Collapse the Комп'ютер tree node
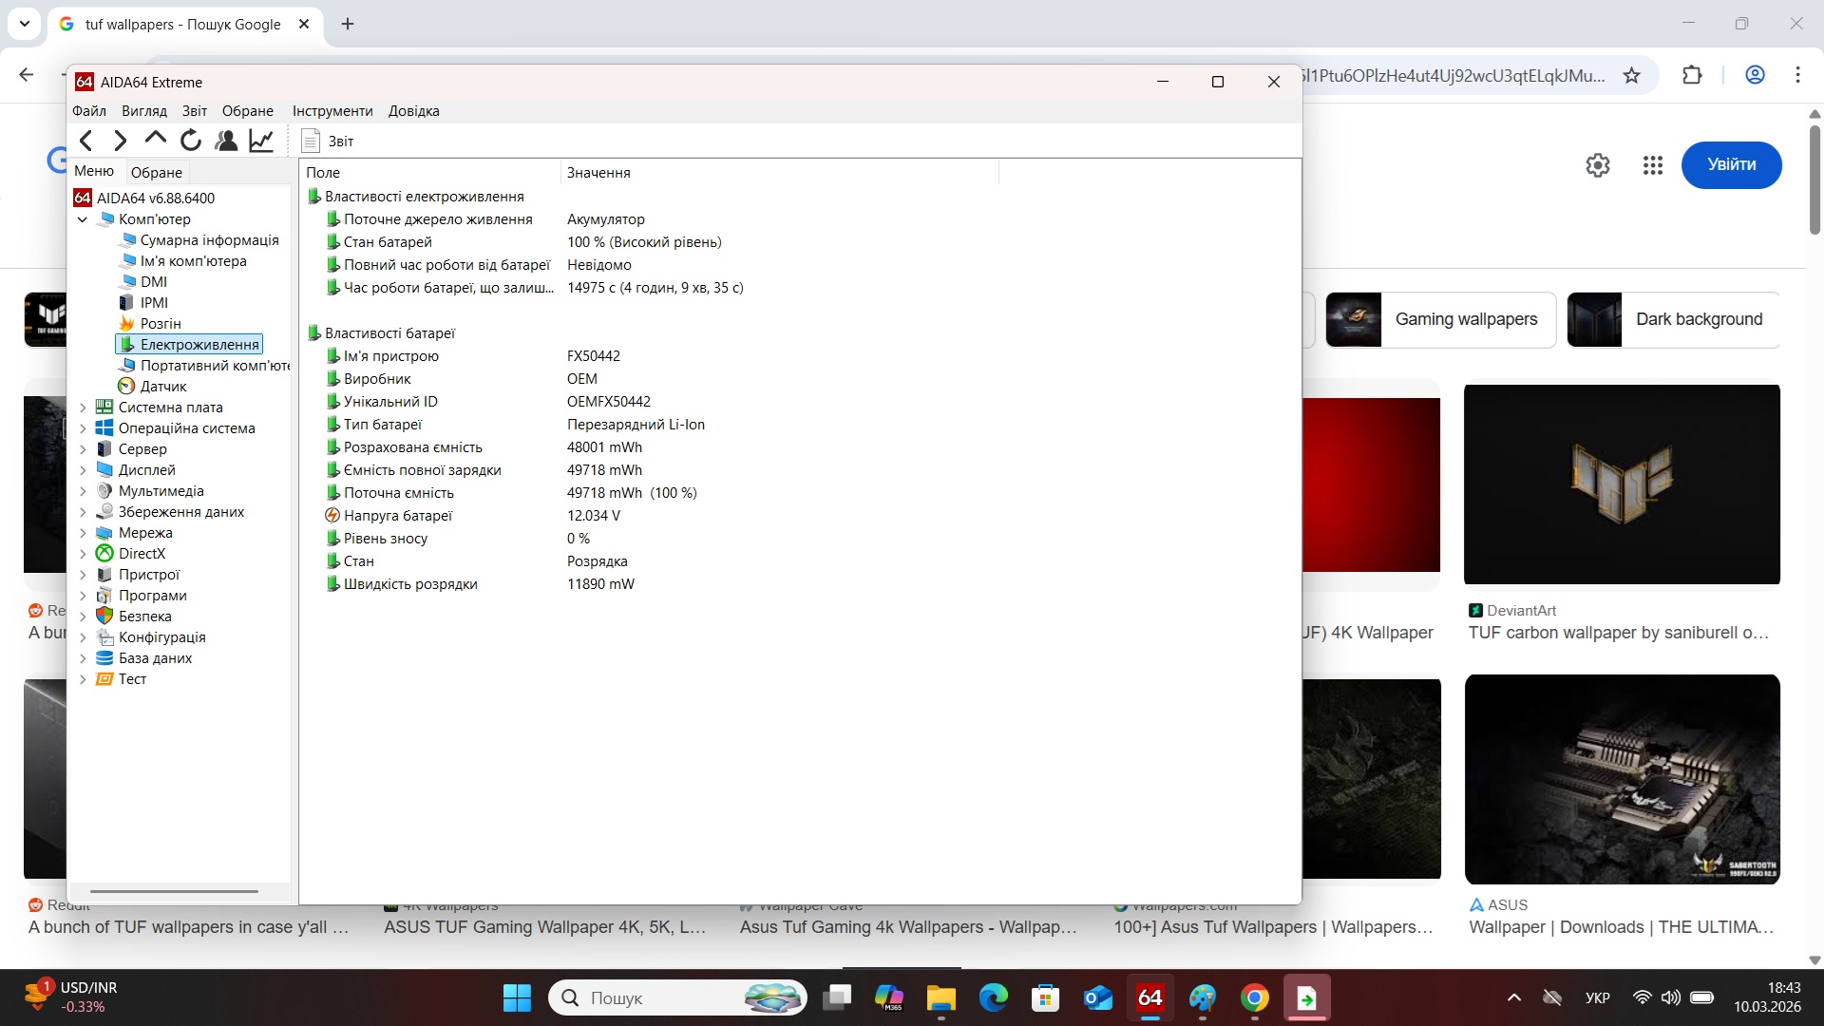The height and width of the screenshot is (1026, 1824). [82, 218]
